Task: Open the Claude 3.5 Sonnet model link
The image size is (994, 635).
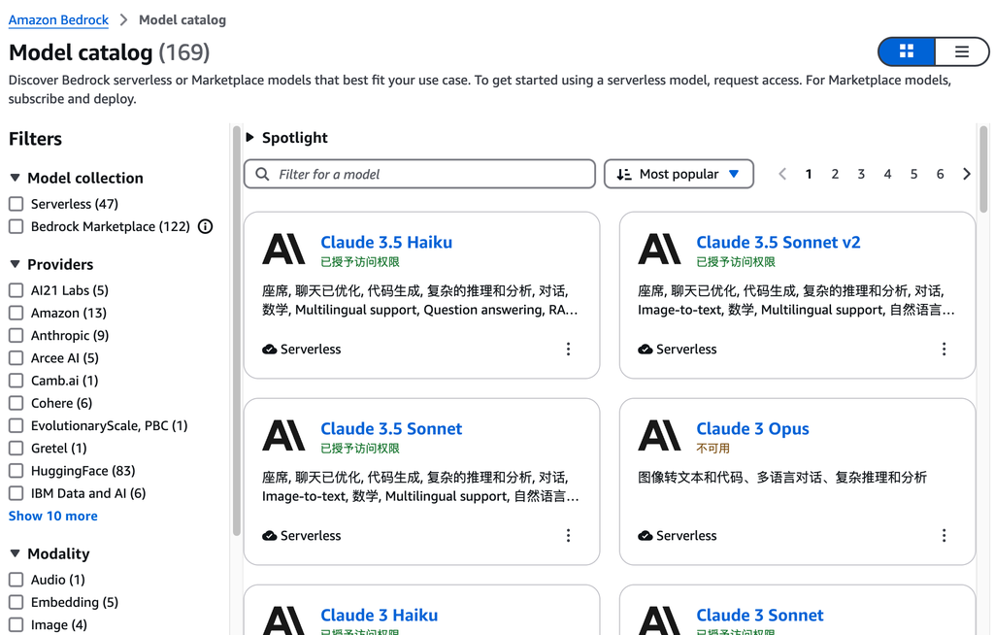Action: pyautogui.click(x=391, y=429)
